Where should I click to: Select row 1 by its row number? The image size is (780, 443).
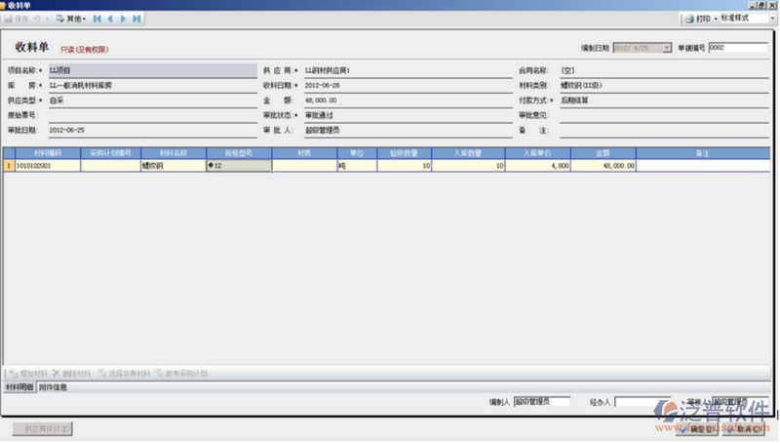[9, 166]
